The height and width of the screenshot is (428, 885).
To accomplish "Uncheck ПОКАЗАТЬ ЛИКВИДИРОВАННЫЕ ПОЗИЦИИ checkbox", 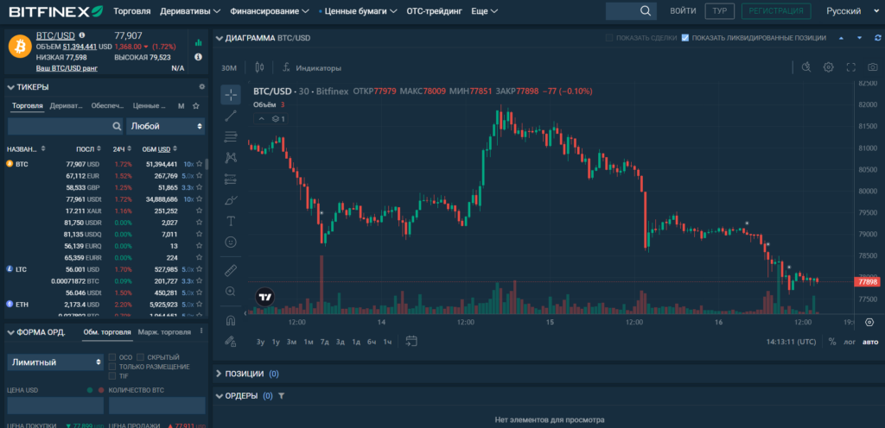I will coord(685,38).
